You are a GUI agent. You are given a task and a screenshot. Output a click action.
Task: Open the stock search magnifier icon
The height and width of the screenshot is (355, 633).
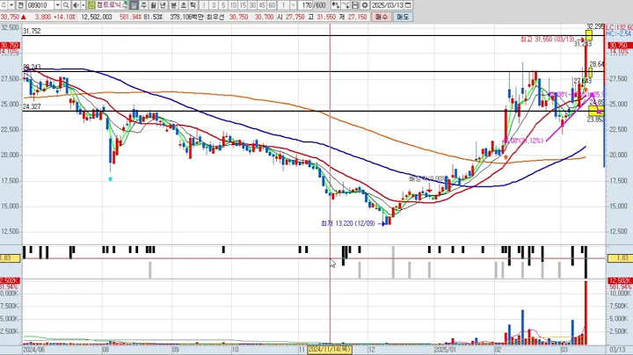point(66,5)
